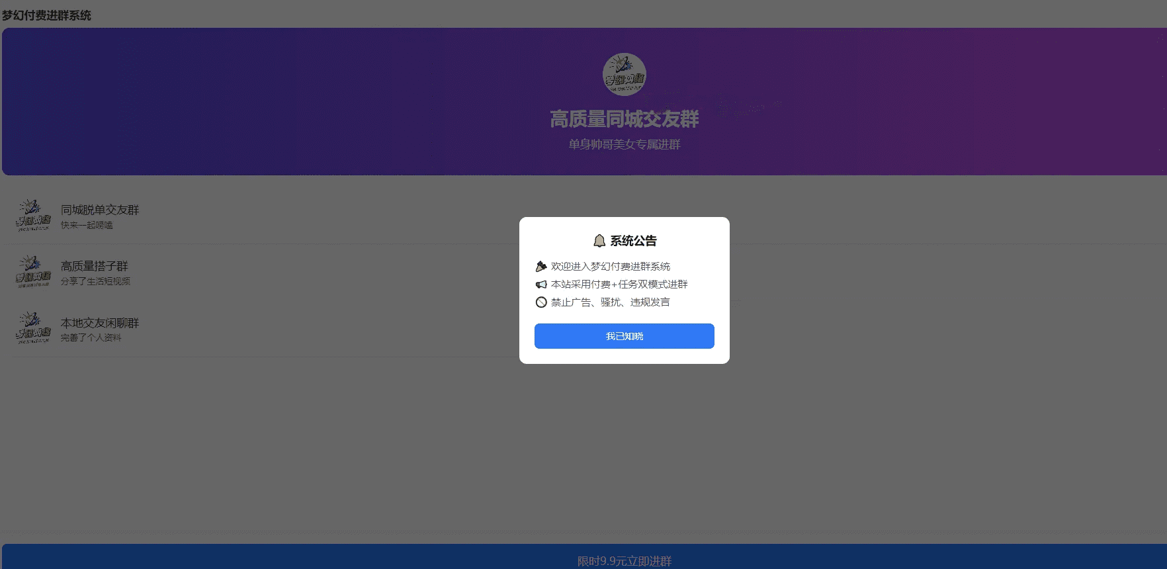Click the 分享了生活短视频 description text
The image size is (1167, 569).
coord(95,281)
